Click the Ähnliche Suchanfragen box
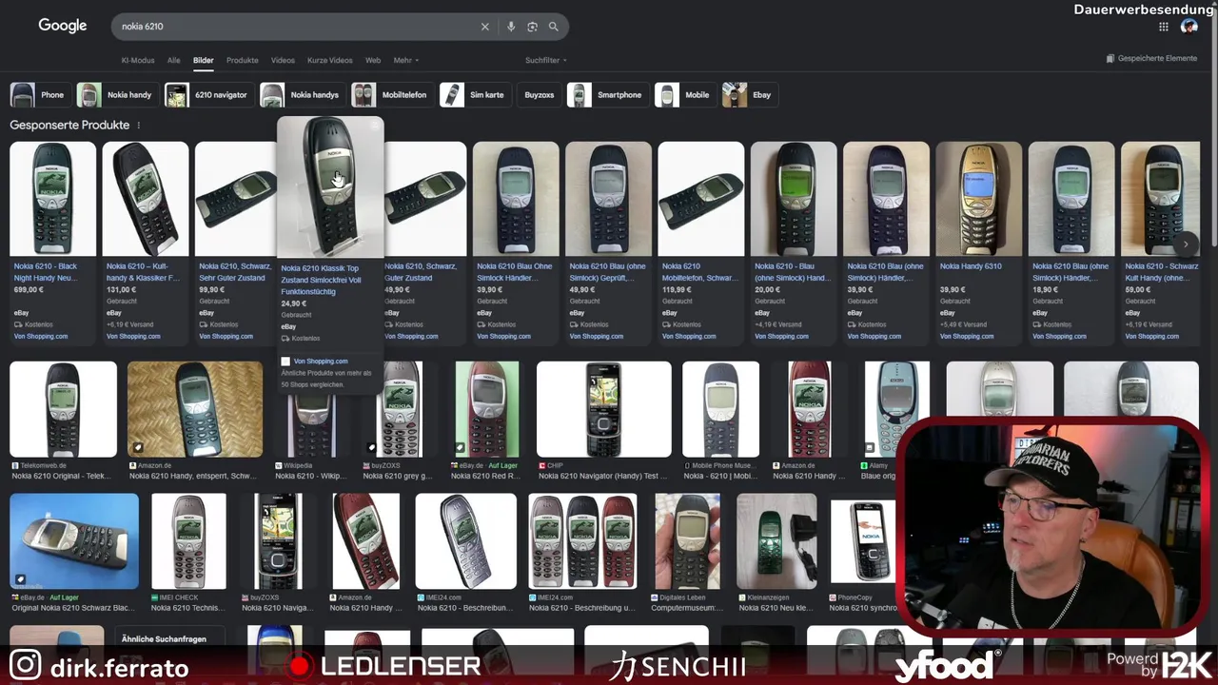The image size is (1218, 685). tap(168, 638)
